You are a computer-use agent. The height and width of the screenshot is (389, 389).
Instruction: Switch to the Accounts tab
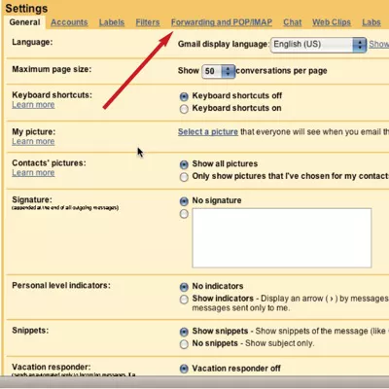[69, 22]
